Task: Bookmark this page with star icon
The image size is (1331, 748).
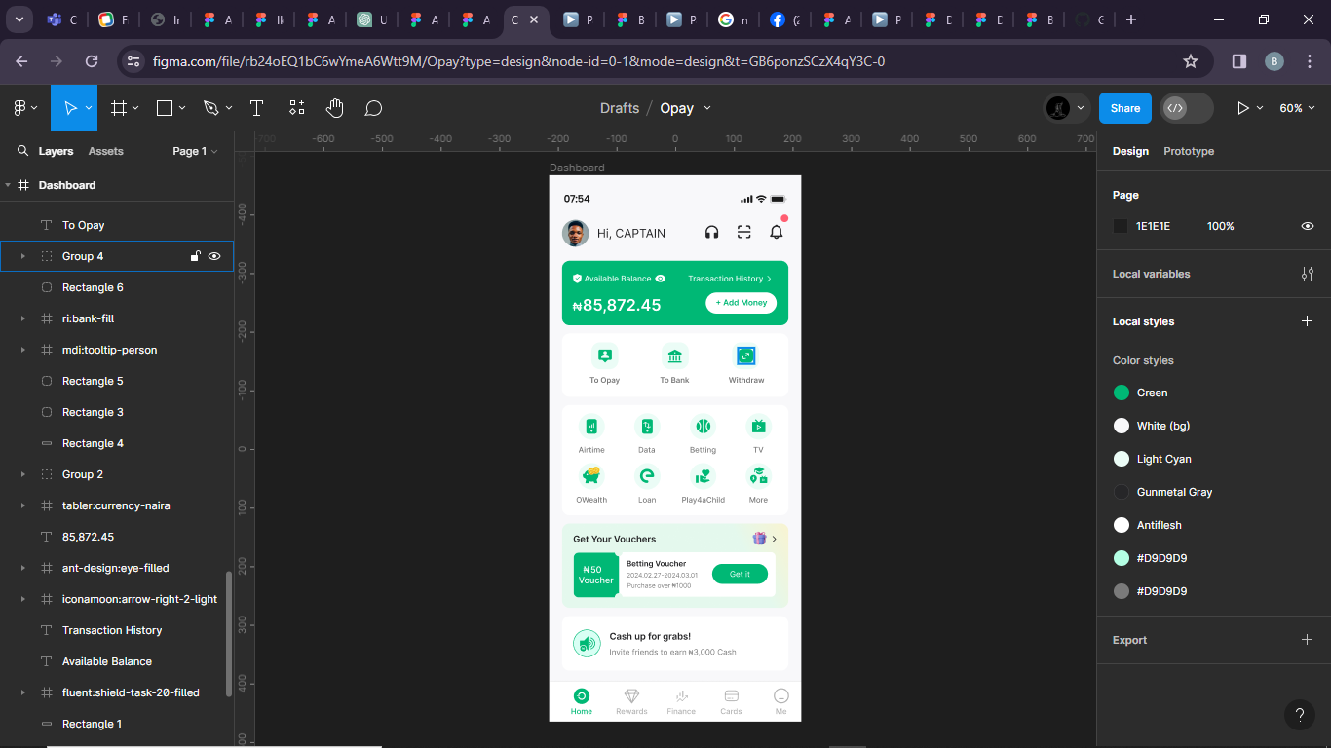Action: [1190, 61]
